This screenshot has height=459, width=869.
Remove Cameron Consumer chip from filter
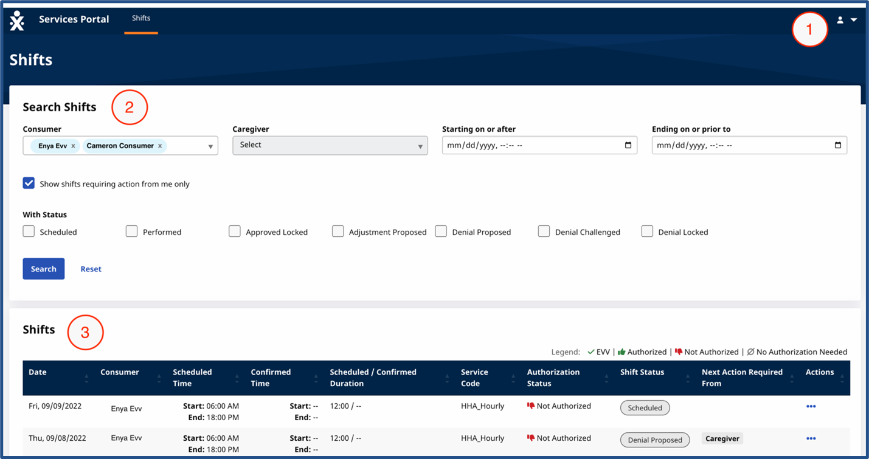pyautogui.click(x=160, y=146)
